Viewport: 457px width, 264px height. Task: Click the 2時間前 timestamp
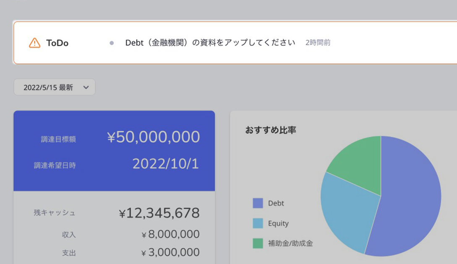[x=318, y=43]
